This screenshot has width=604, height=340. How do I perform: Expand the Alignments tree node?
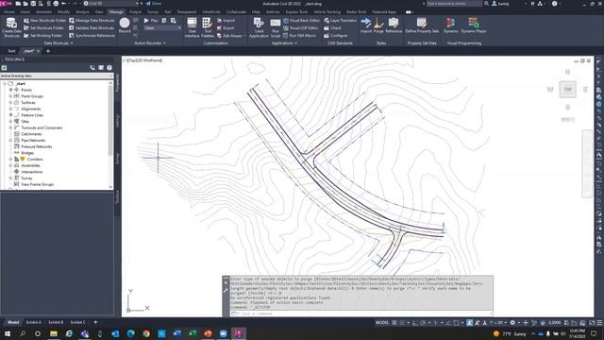[10, 109]
